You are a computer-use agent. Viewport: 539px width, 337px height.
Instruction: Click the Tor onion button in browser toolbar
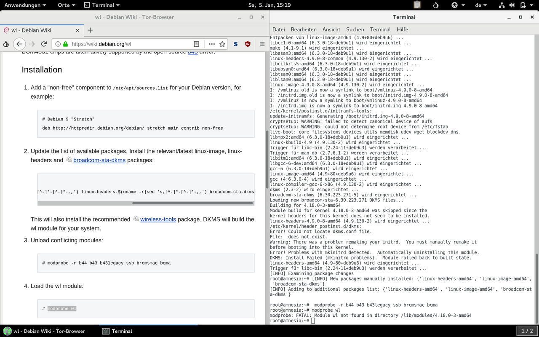point(6,44)
